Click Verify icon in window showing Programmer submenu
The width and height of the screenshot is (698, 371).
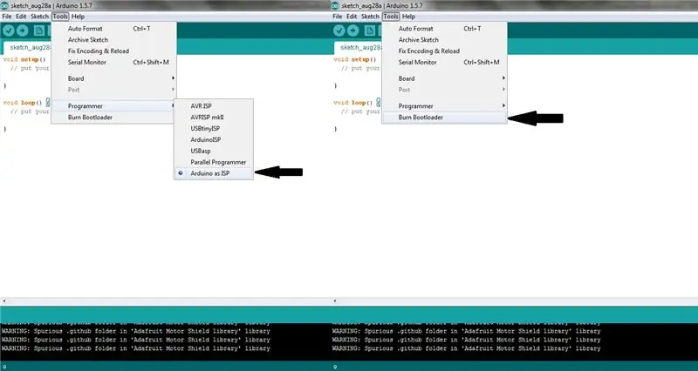9,30
